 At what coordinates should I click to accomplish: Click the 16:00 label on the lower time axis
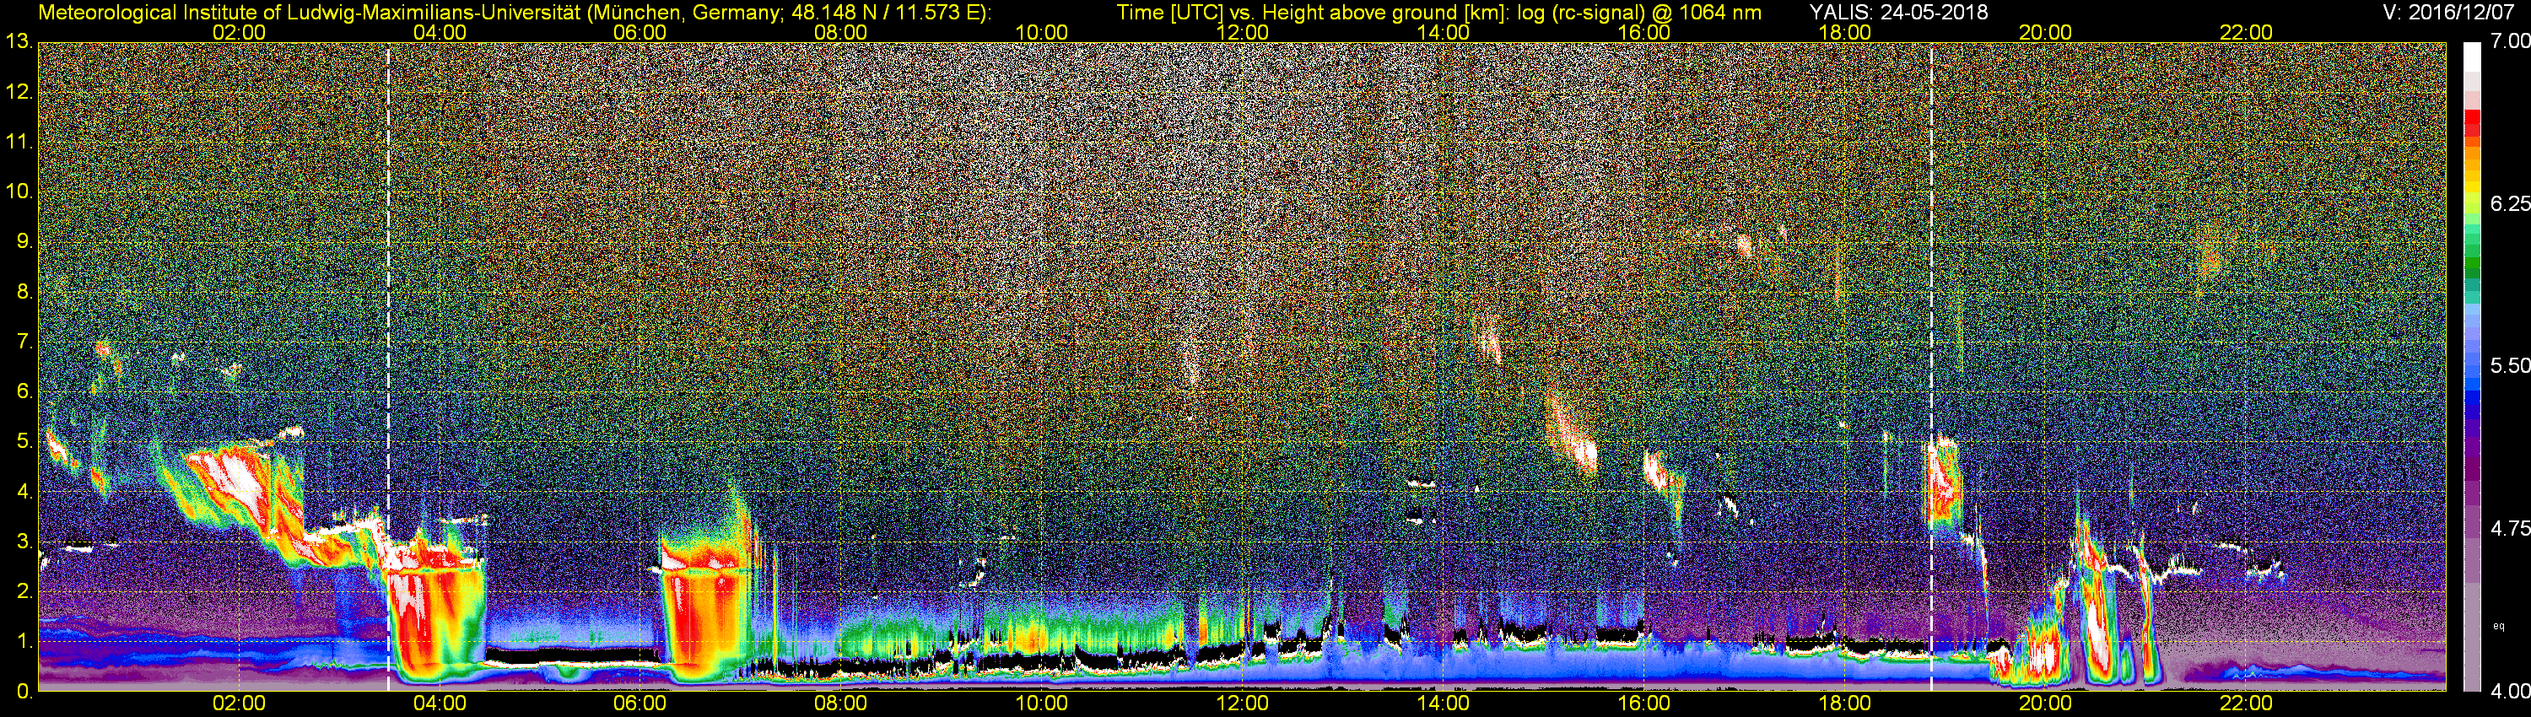tap(1643, 704)
